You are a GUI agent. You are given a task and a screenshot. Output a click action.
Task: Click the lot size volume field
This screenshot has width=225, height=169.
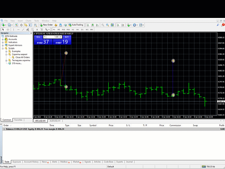click(x=52, y=37)
